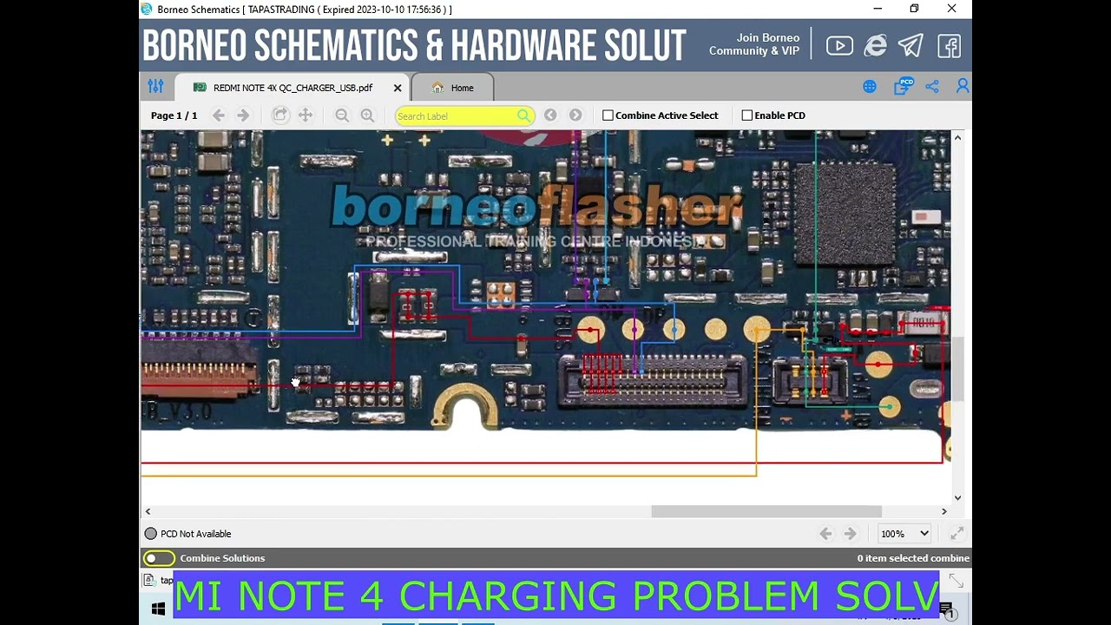Switch to the Home tab
This screenshot has height=625, width=1111.
pos(452,88)
